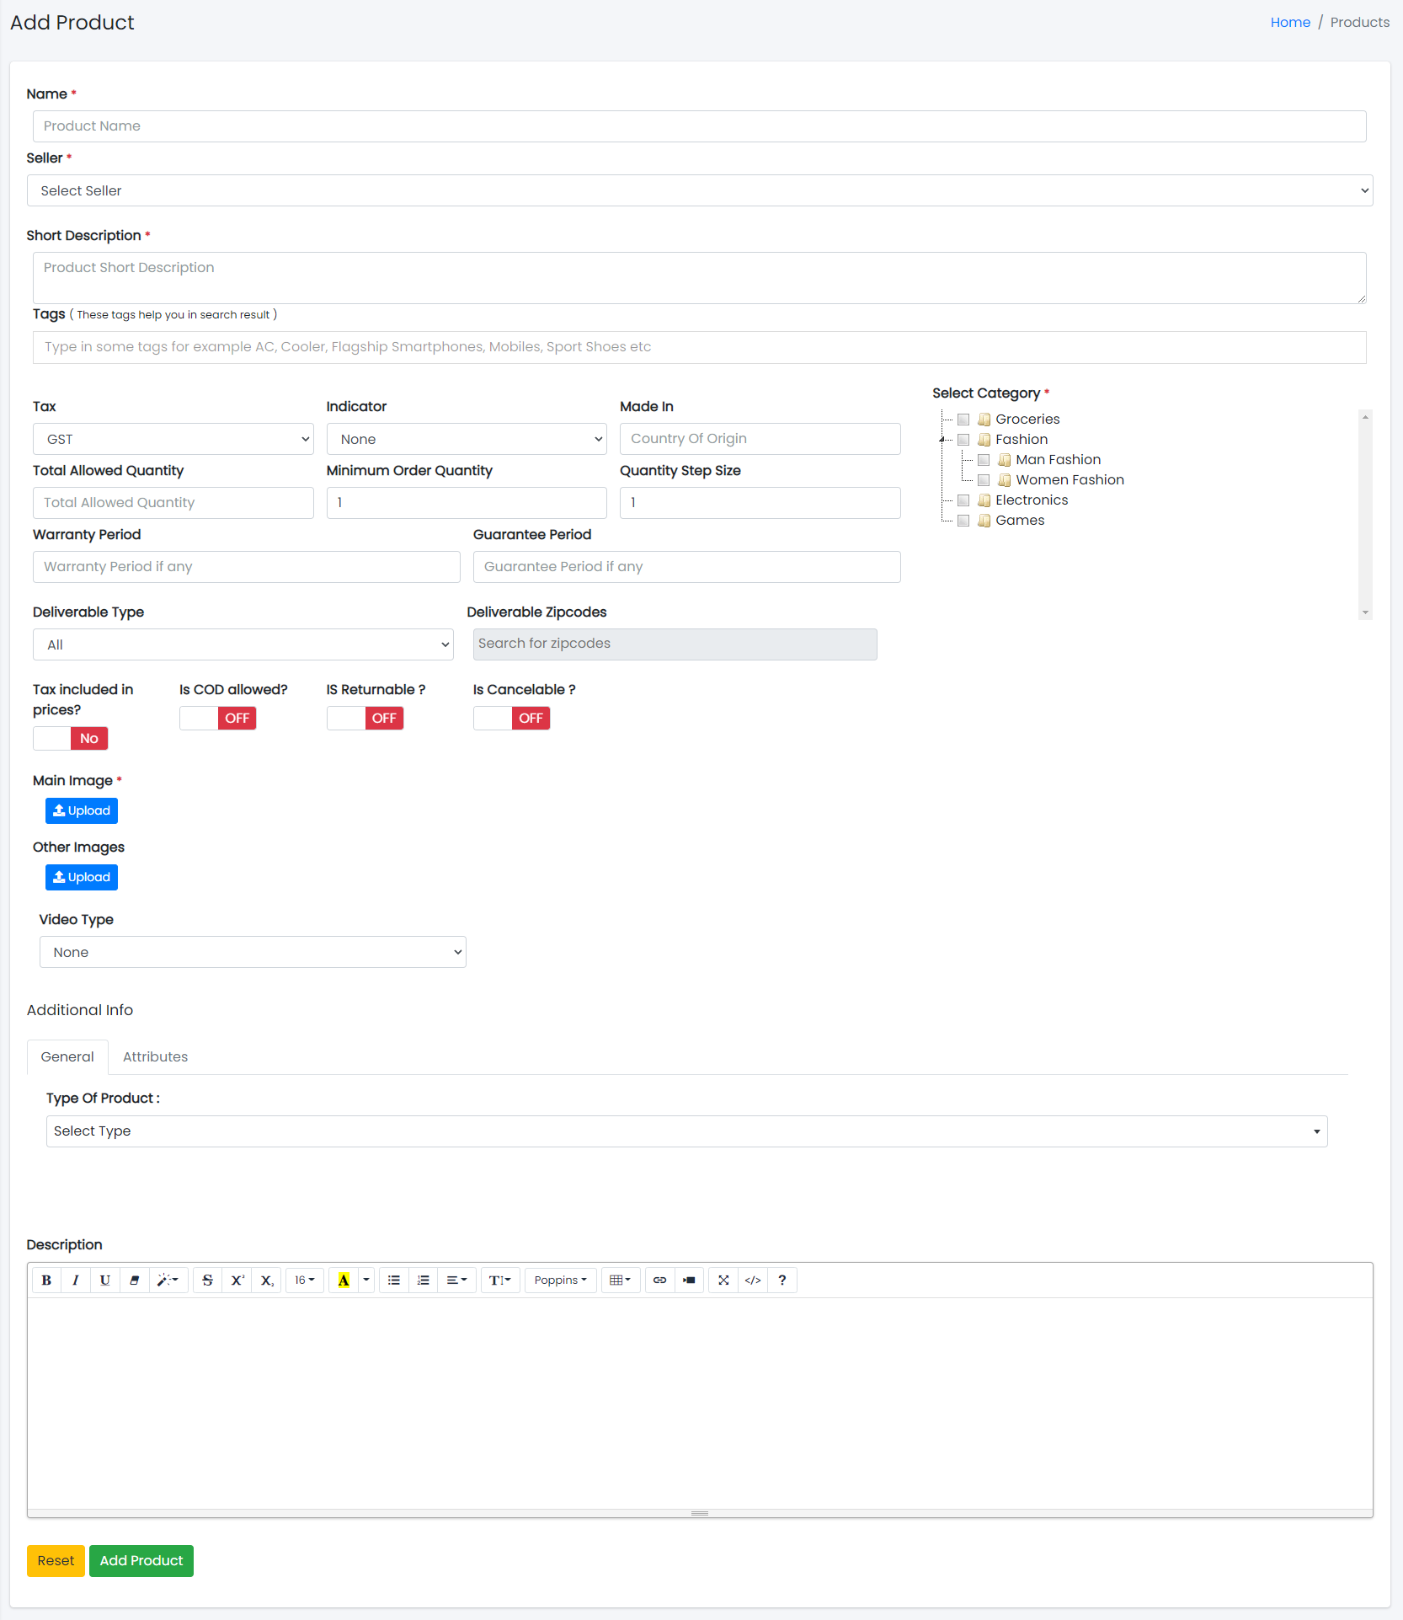Click the italic button in the editor toolbar
The width and height of the screenshot is (1403, 1620).
[76, 1280]
